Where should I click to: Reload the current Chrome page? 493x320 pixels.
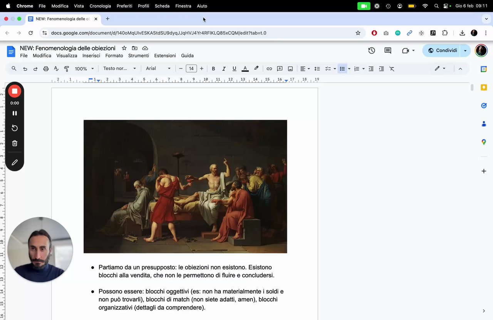click(x=31, y=33)
